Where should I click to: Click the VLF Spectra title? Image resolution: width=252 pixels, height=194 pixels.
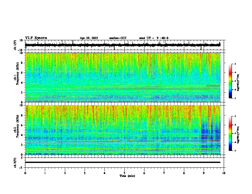(x=36, y=38)
